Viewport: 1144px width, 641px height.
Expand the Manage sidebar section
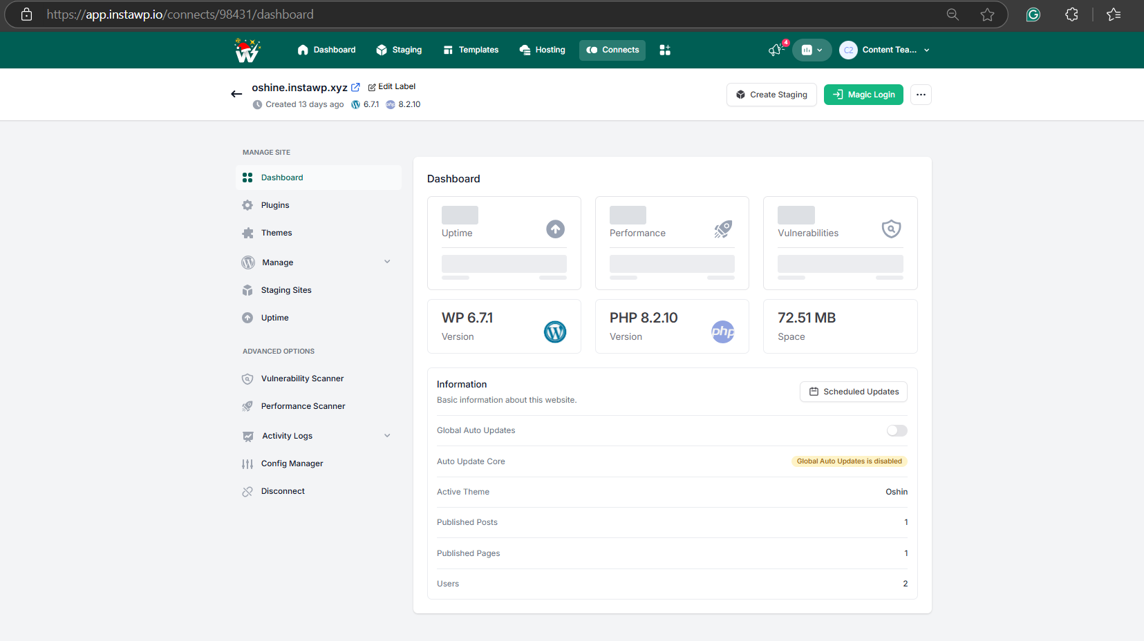pyautogui.click(x=318, y=262)
